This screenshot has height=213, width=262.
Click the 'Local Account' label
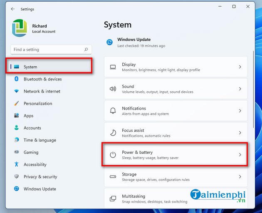point(44,32)
